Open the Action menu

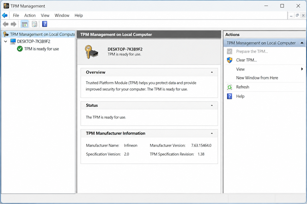tap(30, 16)
